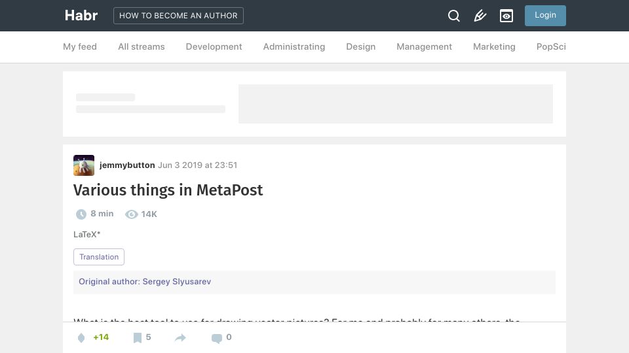Screen dimensions: 629x353
Task: Click the eye views icon
Action: tap(131, 214)
